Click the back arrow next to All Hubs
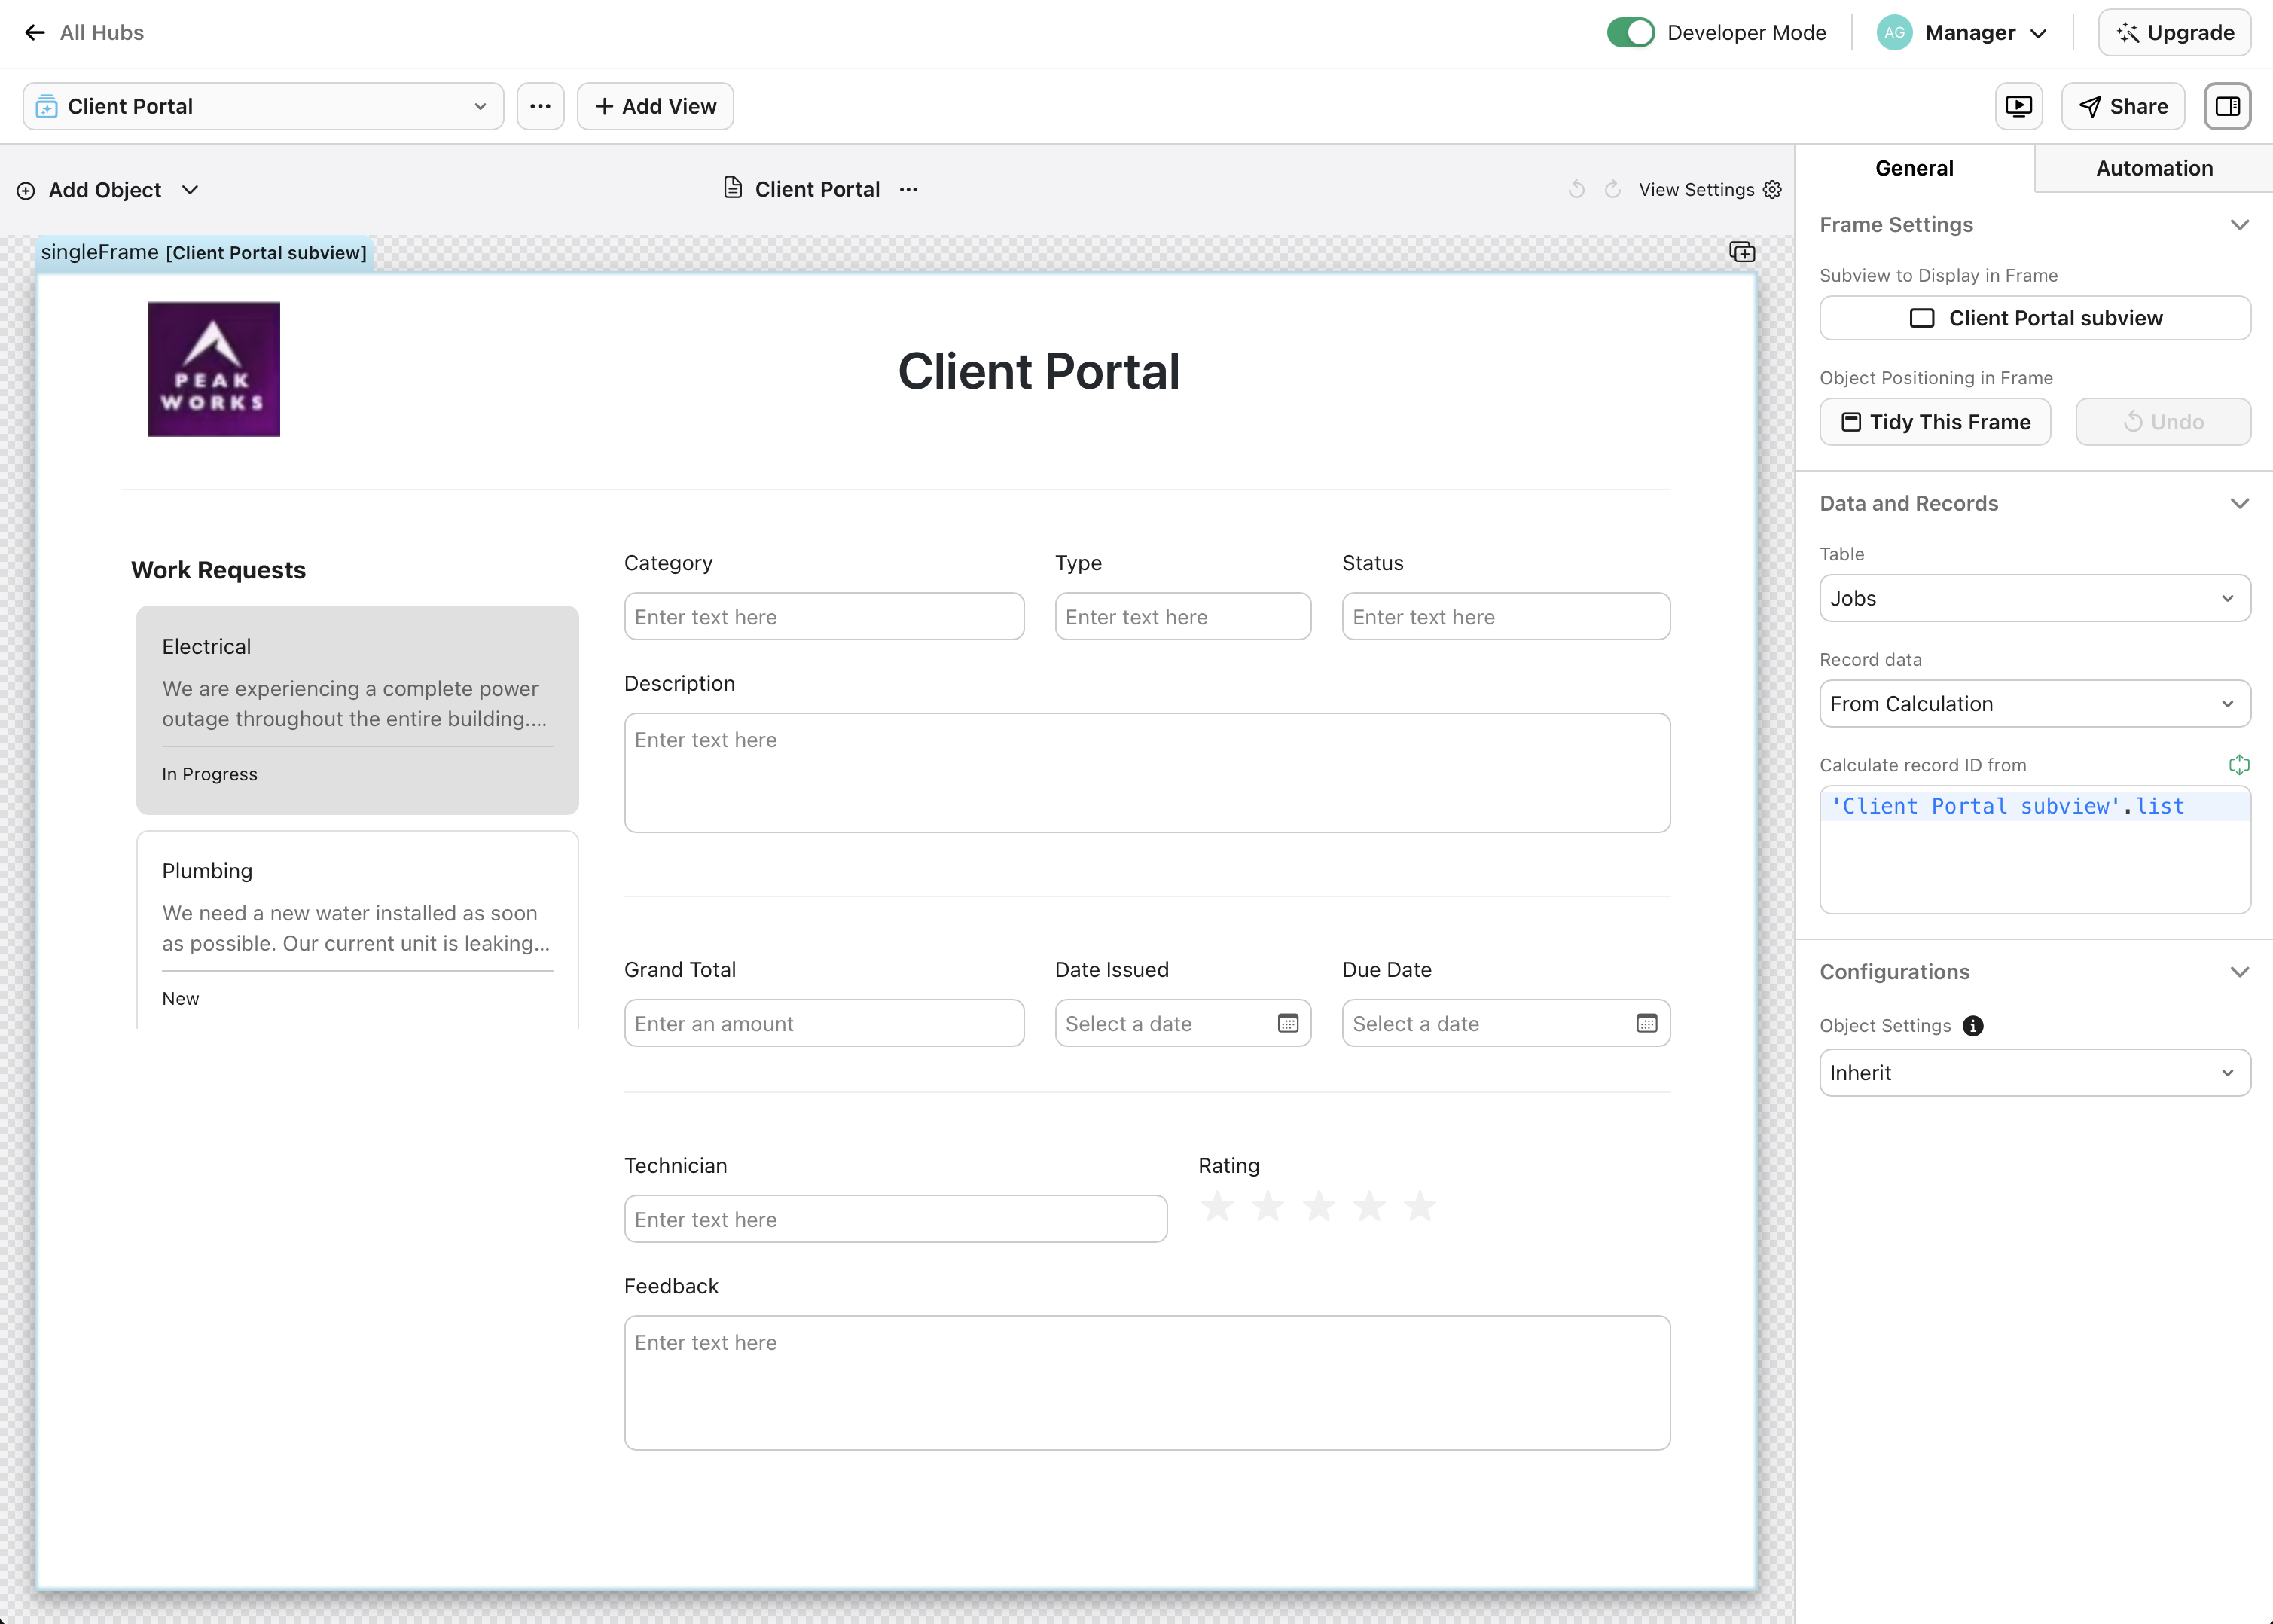Screen dimensions: 2273x1624 [35, 32]
